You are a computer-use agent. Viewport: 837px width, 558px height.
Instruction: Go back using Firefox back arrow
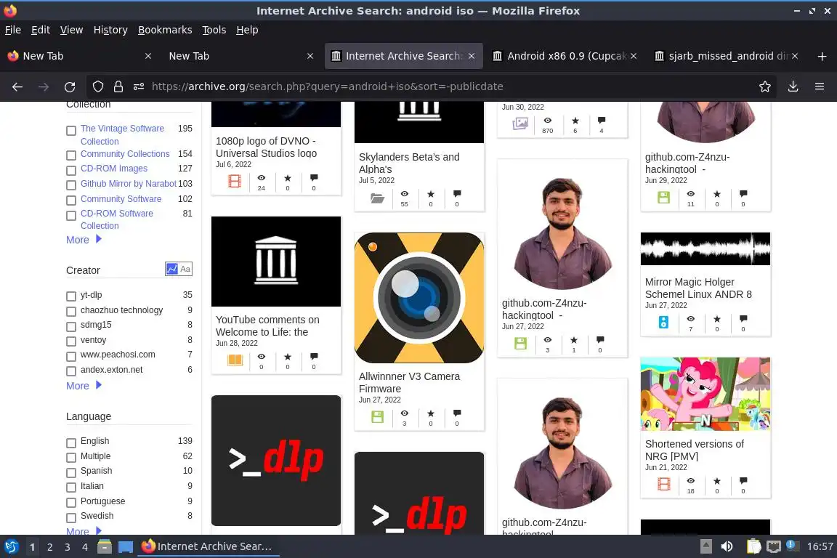[17, 86]
